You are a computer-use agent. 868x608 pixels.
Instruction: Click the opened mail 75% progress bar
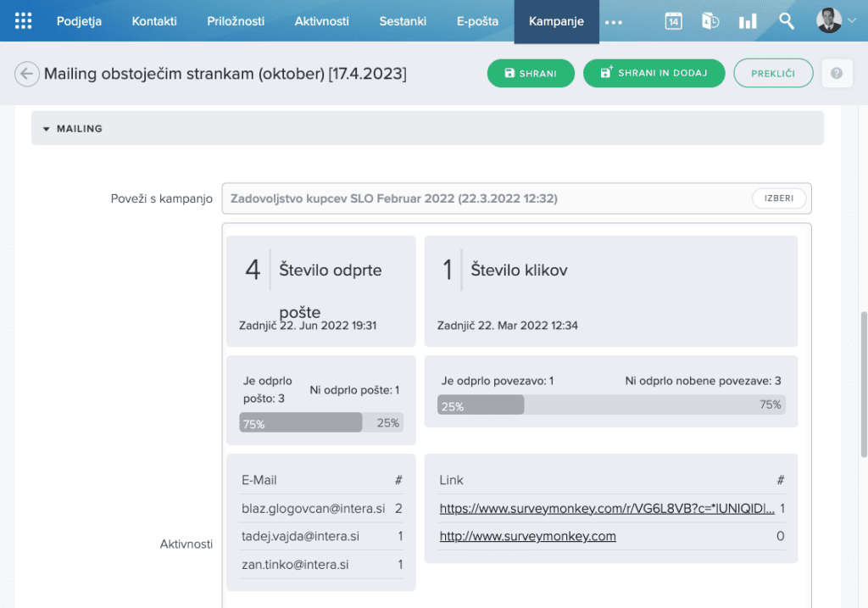tap(301, 422)
